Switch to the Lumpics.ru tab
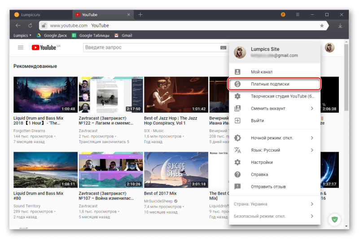The width and height of the screenshot is (359, 239). click(x=41, y=15)
